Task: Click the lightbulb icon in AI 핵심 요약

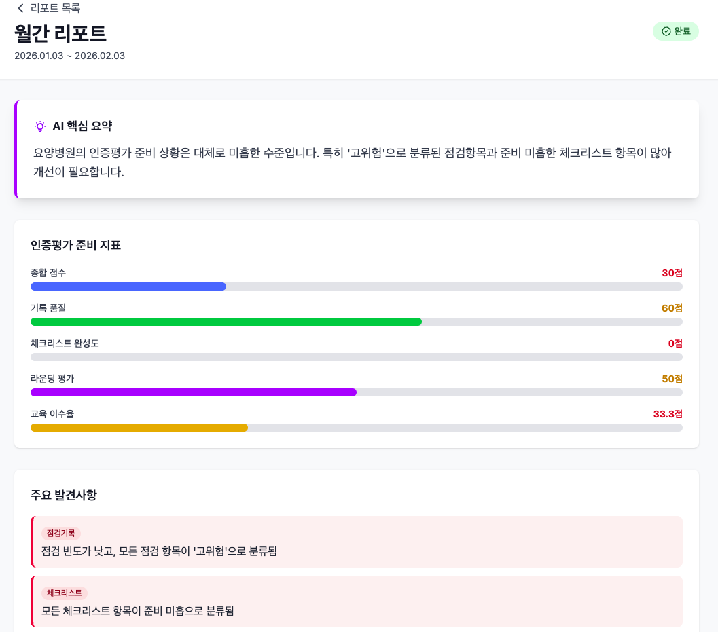Action: click(x=39, y=126)
